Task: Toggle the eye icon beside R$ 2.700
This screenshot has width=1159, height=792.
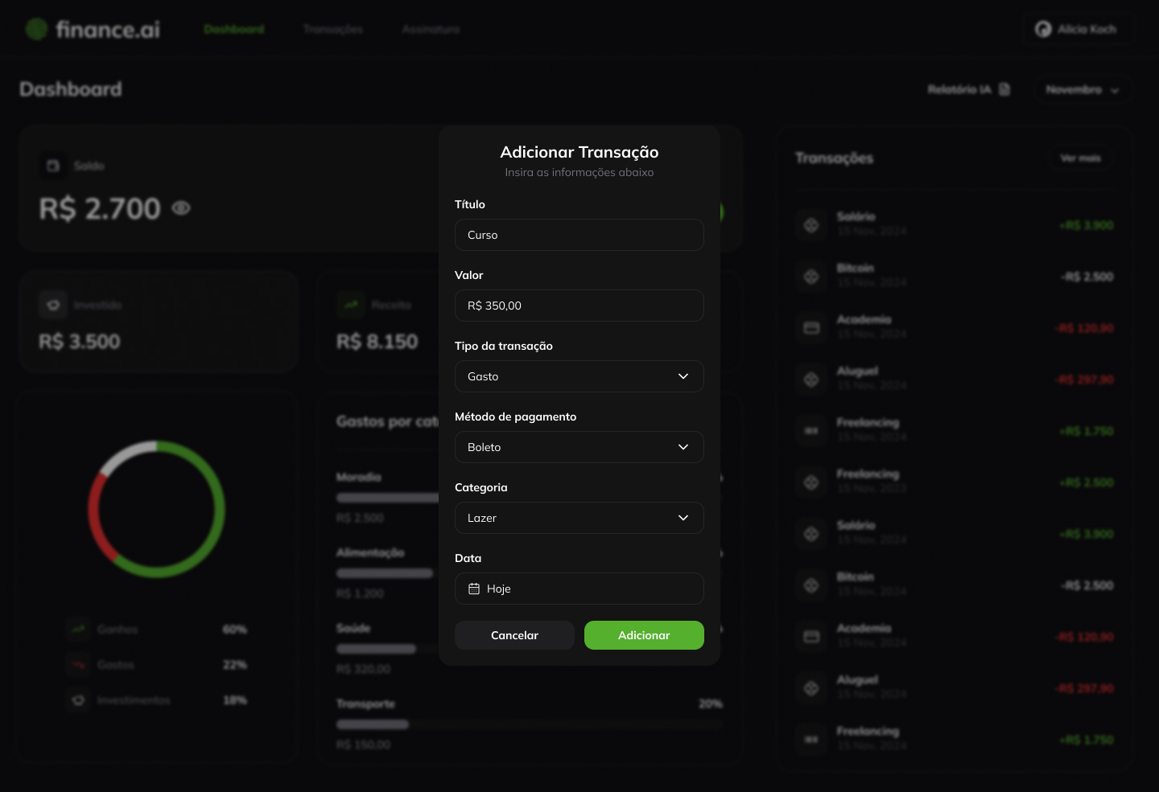Action: tap(181, 208)
